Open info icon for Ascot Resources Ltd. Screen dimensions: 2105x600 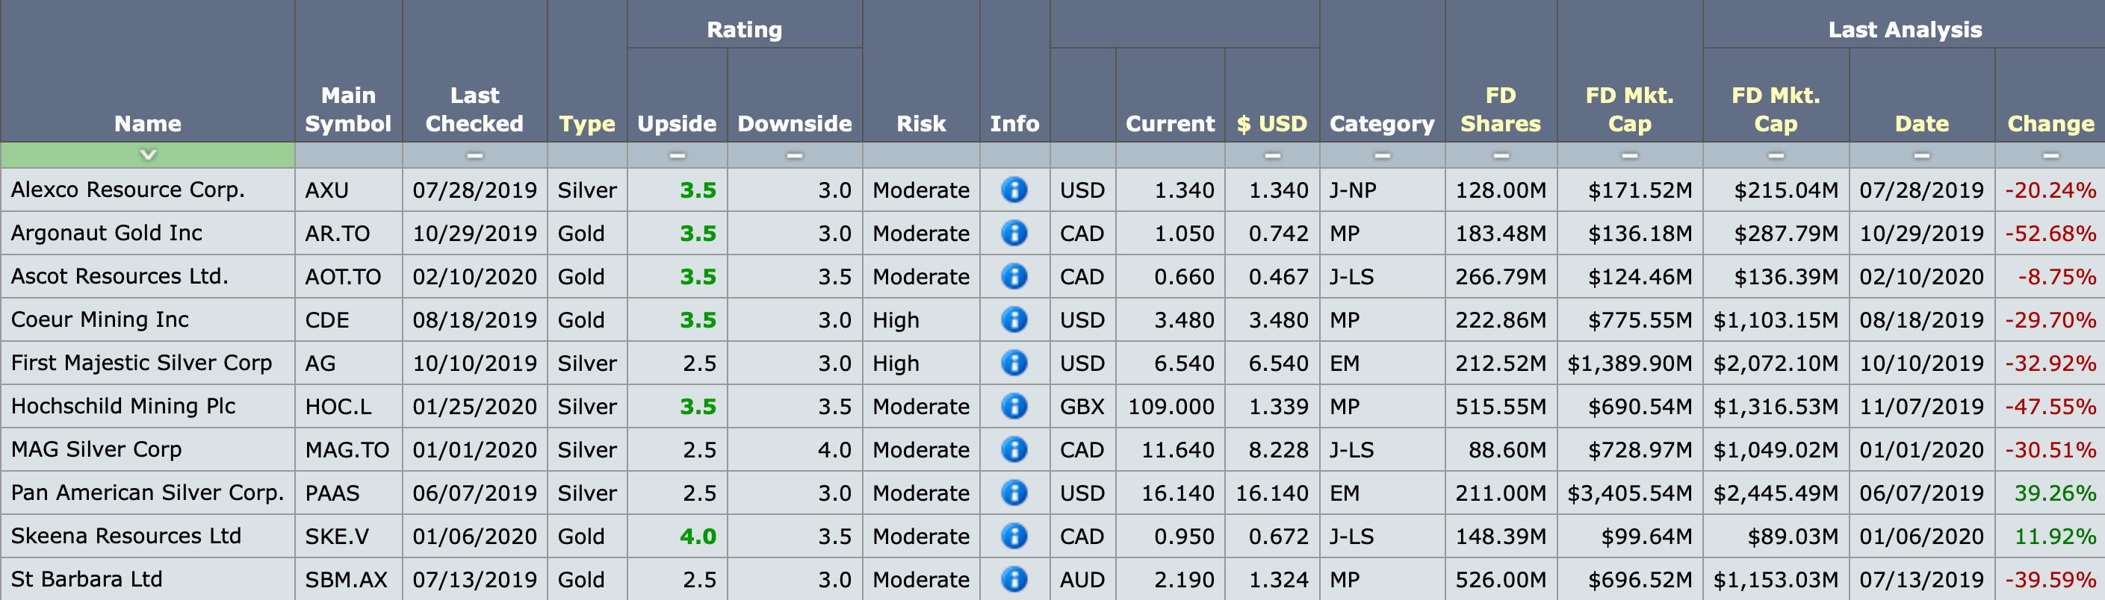click(x=1013, y=277)
